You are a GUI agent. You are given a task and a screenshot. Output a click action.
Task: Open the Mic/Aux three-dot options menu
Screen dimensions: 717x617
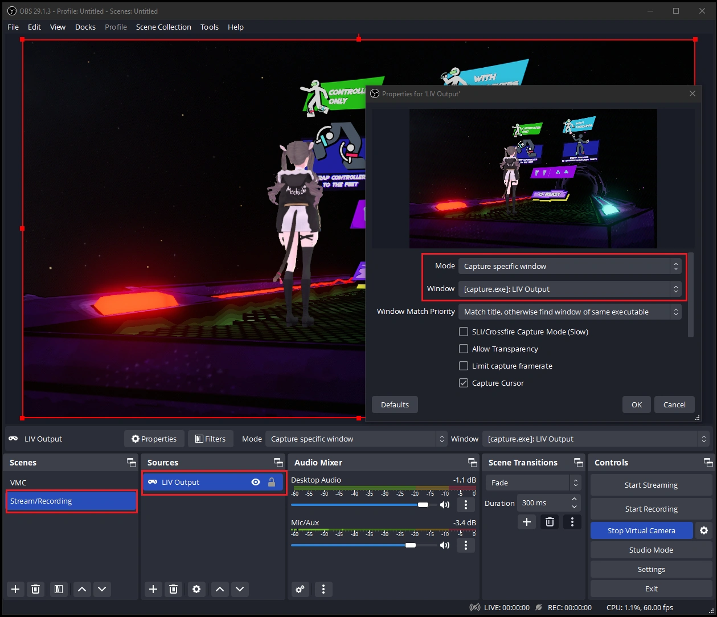466,545
